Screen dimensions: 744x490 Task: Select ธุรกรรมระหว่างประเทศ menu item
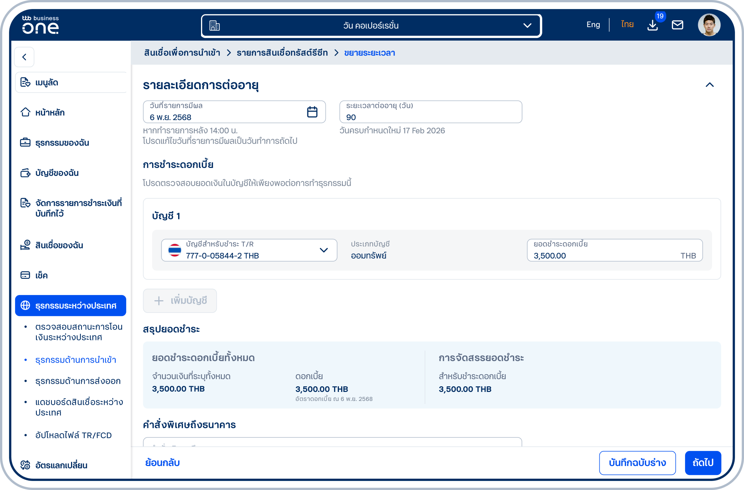coord(71,305)
